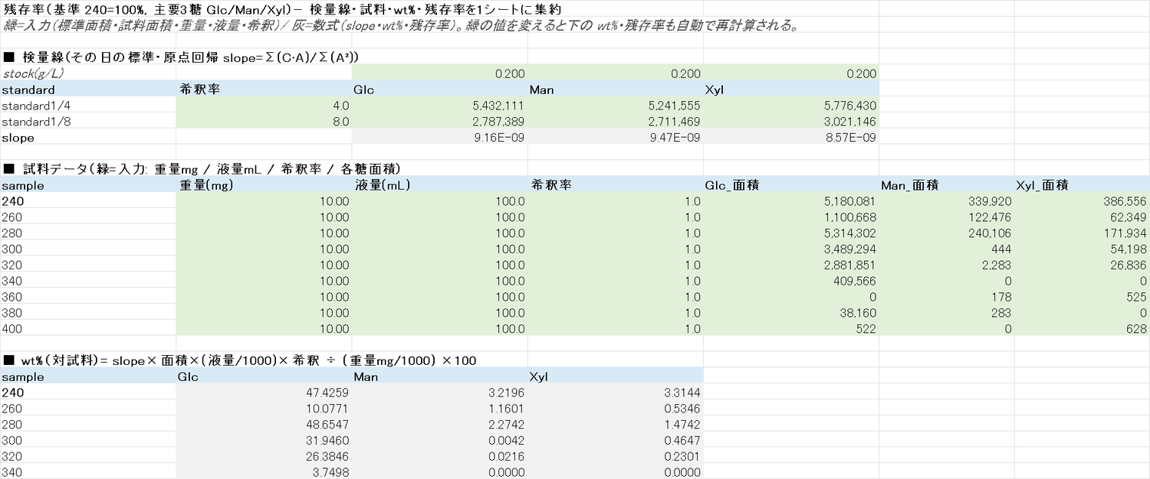Select the cell with 62,349

(x=1082, y=217)
